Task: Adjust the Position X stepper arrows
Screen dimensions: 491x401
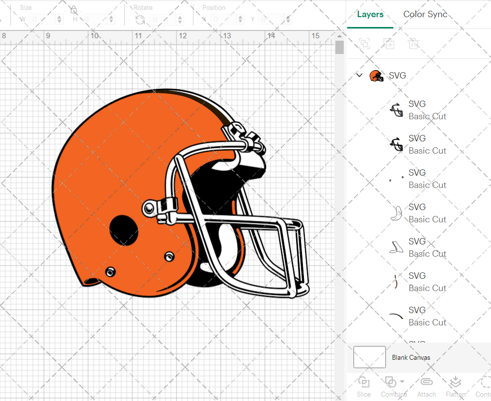Action: pyautogui.click(x=241, y=20)
